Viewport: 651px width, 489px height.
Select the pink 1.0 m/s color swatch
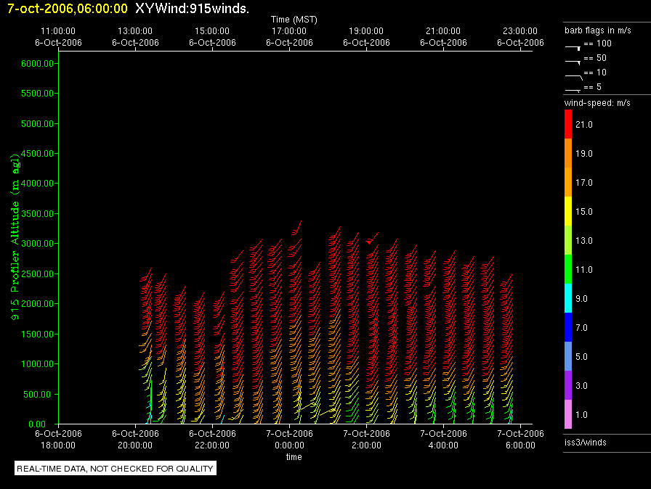568,414
